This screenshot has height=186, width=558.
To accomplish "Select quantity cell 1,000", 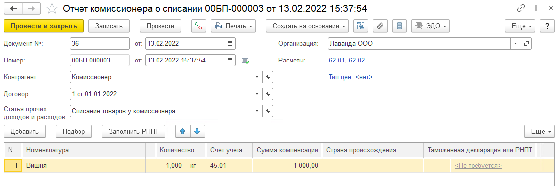I will pos(171,165).
